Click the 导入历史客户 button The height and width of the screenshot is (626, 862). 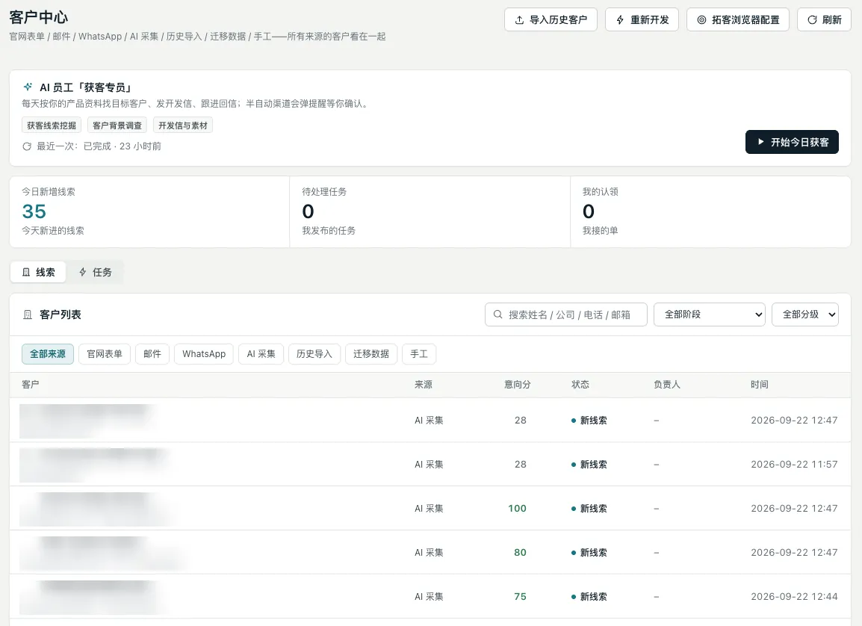tap(551, 19)
